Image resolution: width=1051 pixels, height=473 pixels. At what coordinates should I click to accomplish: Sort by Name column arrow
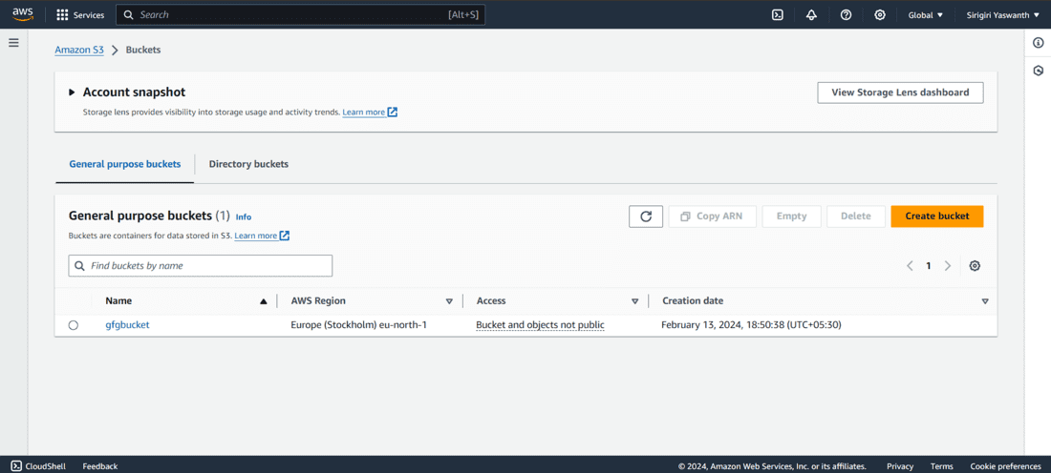point(264,301)
